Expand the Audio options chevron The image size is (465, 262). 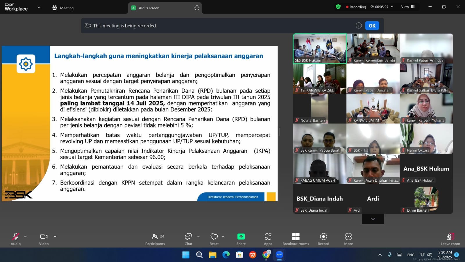click(25, 236)
